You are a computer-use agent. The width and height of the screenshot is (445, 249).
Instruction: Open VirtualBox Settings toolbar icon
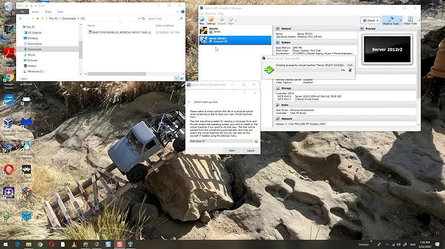(x=211, y=20)
